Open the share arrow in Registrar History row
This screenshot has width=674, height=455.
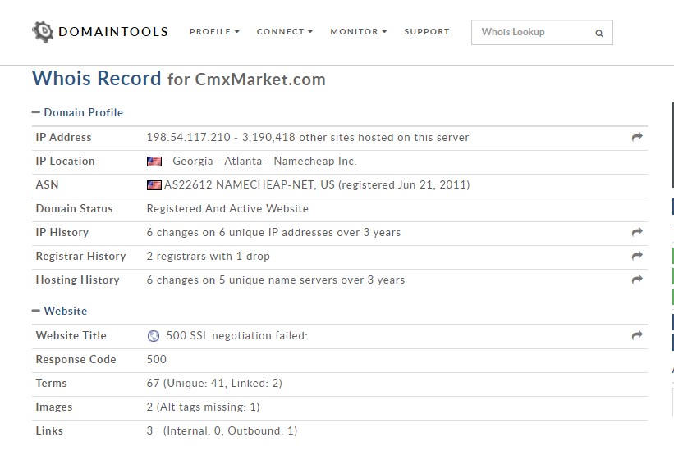[x=637, y=256]
